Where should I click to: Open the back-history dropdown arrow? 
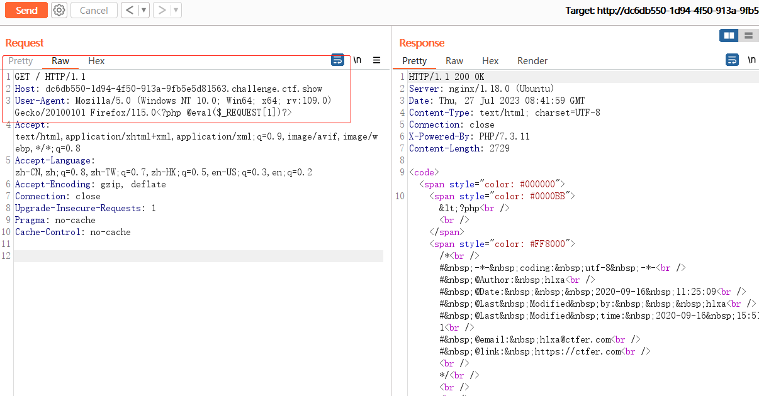click(x=143, y=10)
